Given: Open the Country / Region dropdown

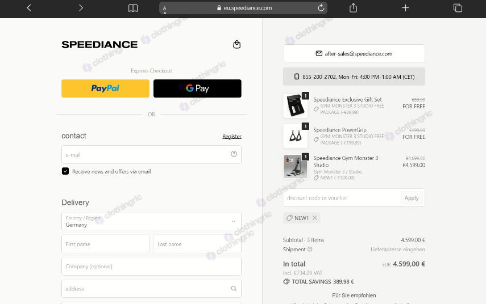Looking at the screenshot, I should click(151, 221).
